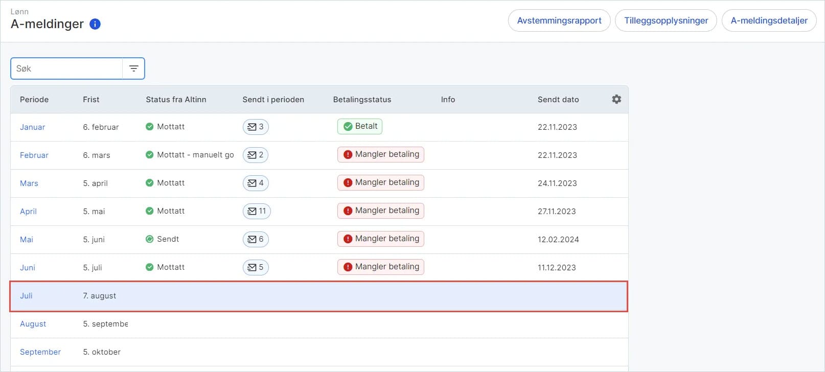Open the table settings gear icon
This screenshot has width=825, height=372.
coord(616,99)
